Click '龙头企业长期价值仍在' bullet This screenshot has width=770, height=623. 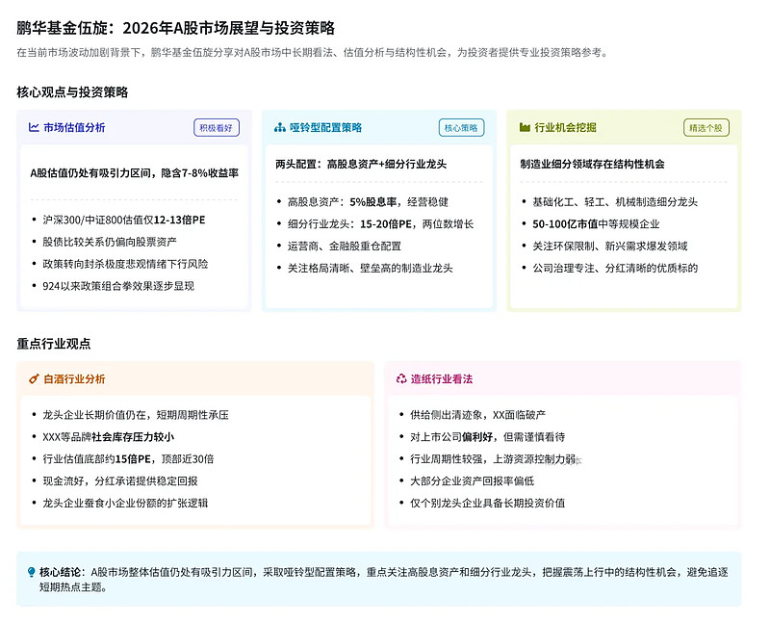[136, 415]
